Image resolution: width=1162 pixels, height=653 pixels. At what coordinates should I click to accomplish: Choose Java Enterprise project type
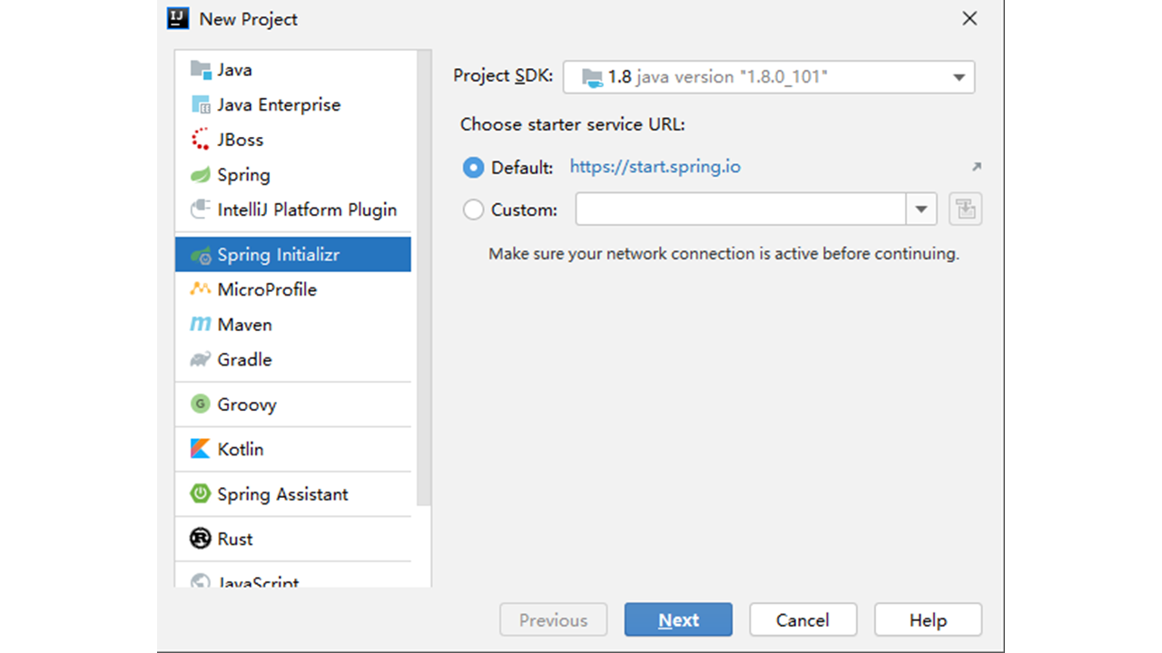[x=293, y=105]
